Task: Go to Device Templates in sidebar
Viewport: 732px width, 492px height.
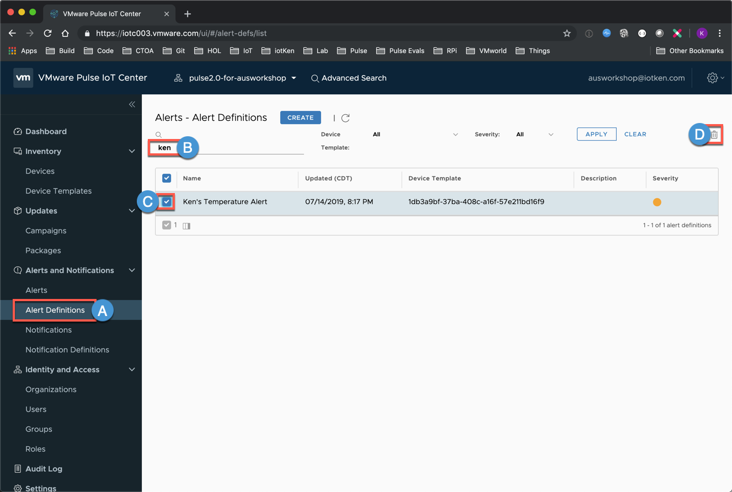Action: tap(58, 191)
